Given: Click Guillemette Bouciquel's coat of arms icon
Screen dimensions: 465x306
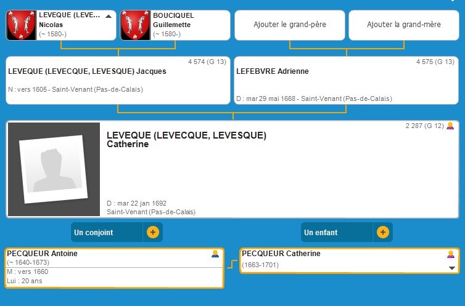Looking at the screenshot, I should click(x=136, y=25).
